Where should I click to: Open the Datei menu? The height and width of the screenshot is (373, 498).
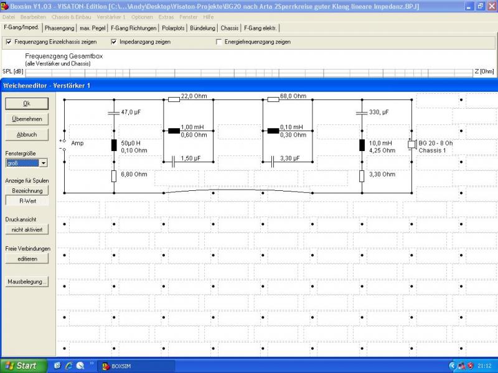pos(9,17)
